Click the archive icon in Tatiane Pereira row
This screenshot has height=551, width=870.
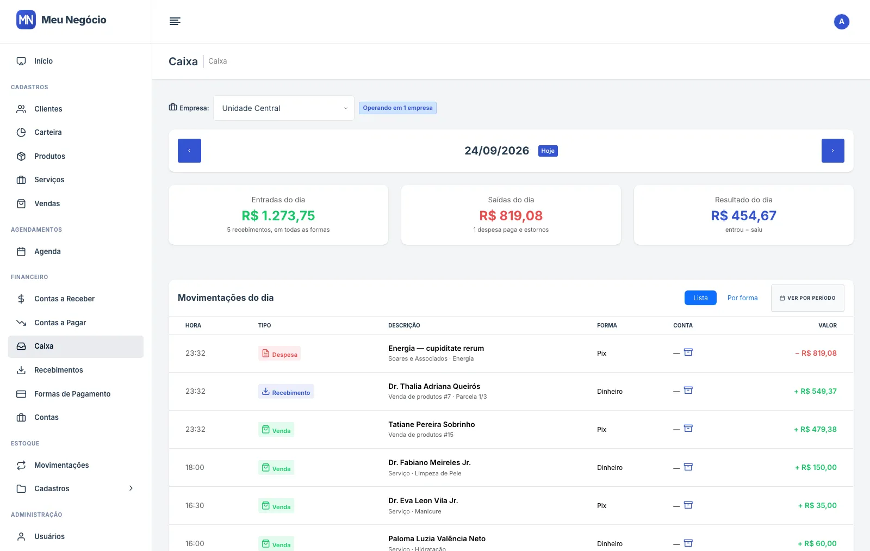pyautogui.click(x=688, y=429)
